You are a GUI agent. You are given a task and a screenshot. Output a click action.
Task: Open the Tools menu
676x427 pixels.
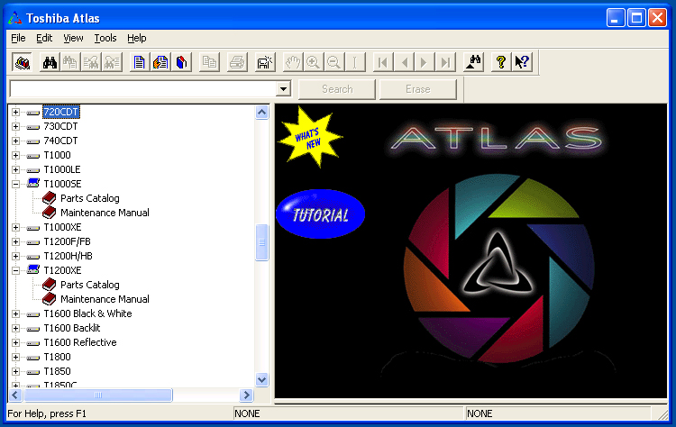click(x=105, y=38)
